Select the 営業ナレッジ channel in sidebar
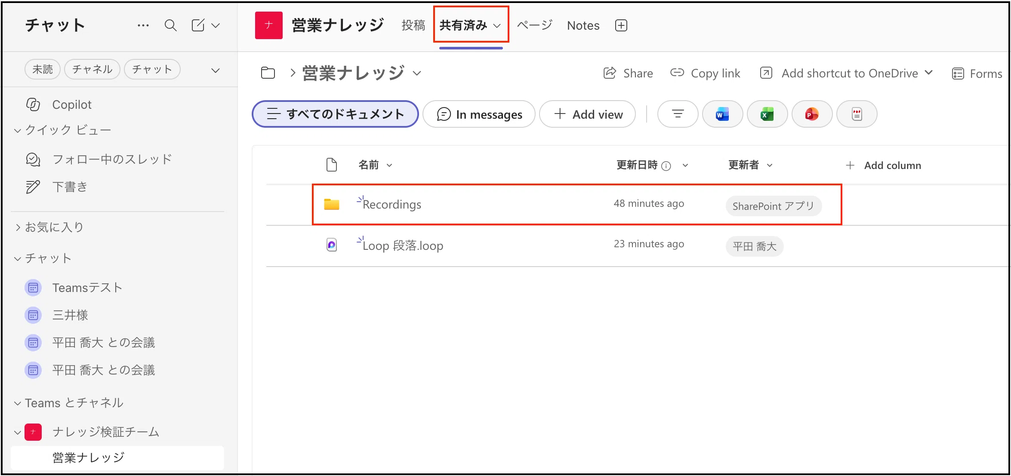 coord(117,458)
